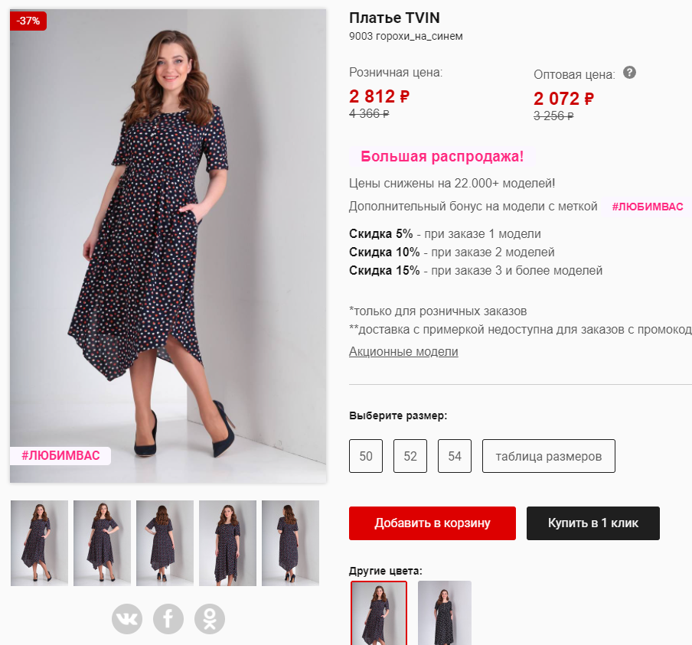The height and width of the screenshot is (645, 692).
Task: Click the -37% discount badge
Action: (x=28, y=21)
